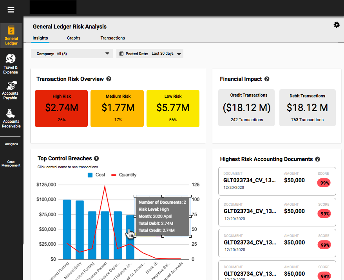Click help icon beside Financial Impact
The image size is (344, 280).
[267, 79]
